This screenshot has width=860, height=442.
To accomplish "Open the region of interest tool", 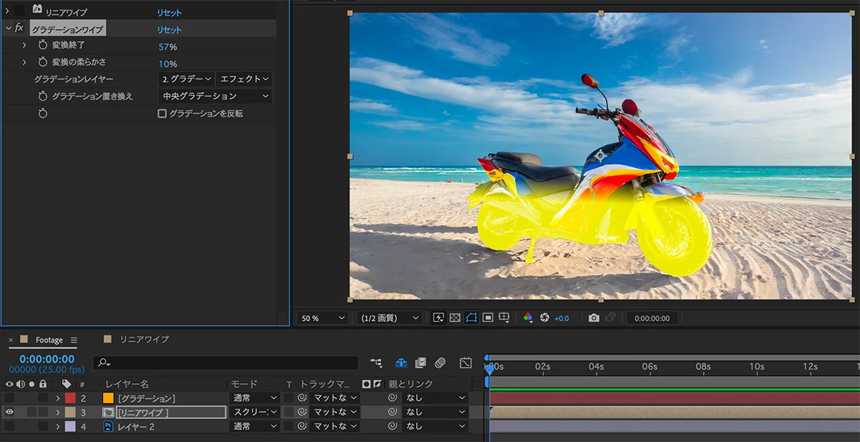I will click(x=487, y=318).
